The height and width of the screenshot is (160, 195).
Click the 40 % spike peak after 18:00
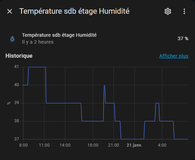tap(104, 85)
